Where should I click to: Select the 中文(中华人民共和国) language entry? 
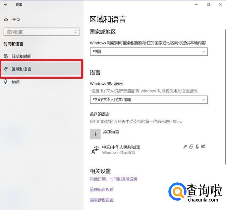click(x=149, y=150)
